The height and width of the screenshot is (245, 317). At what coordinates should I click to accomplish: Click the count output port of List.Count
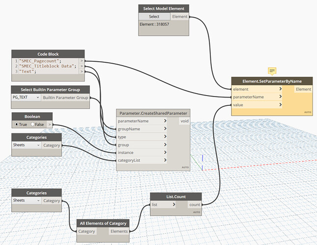pyautogui.click(x=195, y=204)
